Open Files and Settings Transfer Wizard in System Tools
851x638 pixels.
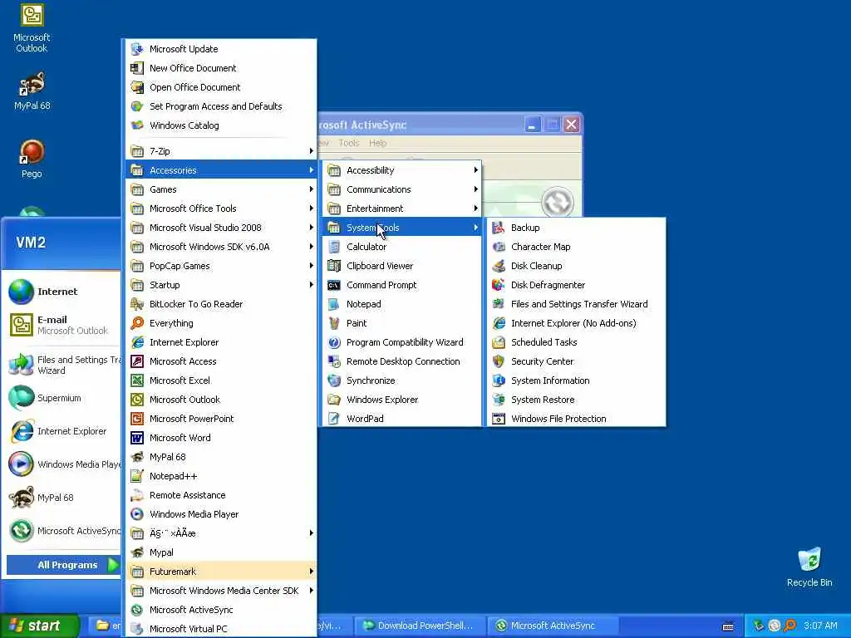(576, 304)
